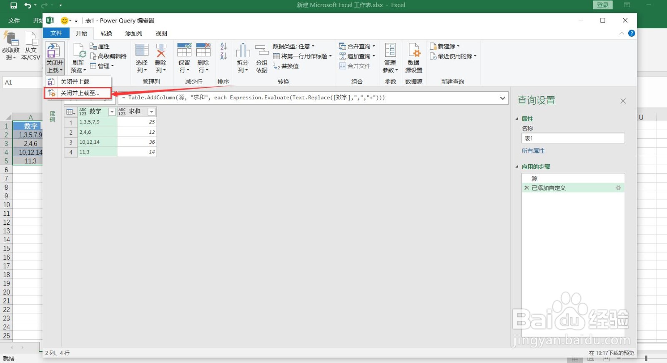Click the gear icon on 已添加自定义 step
Viewport: 667px width, 363px height.
click(618, 188)
